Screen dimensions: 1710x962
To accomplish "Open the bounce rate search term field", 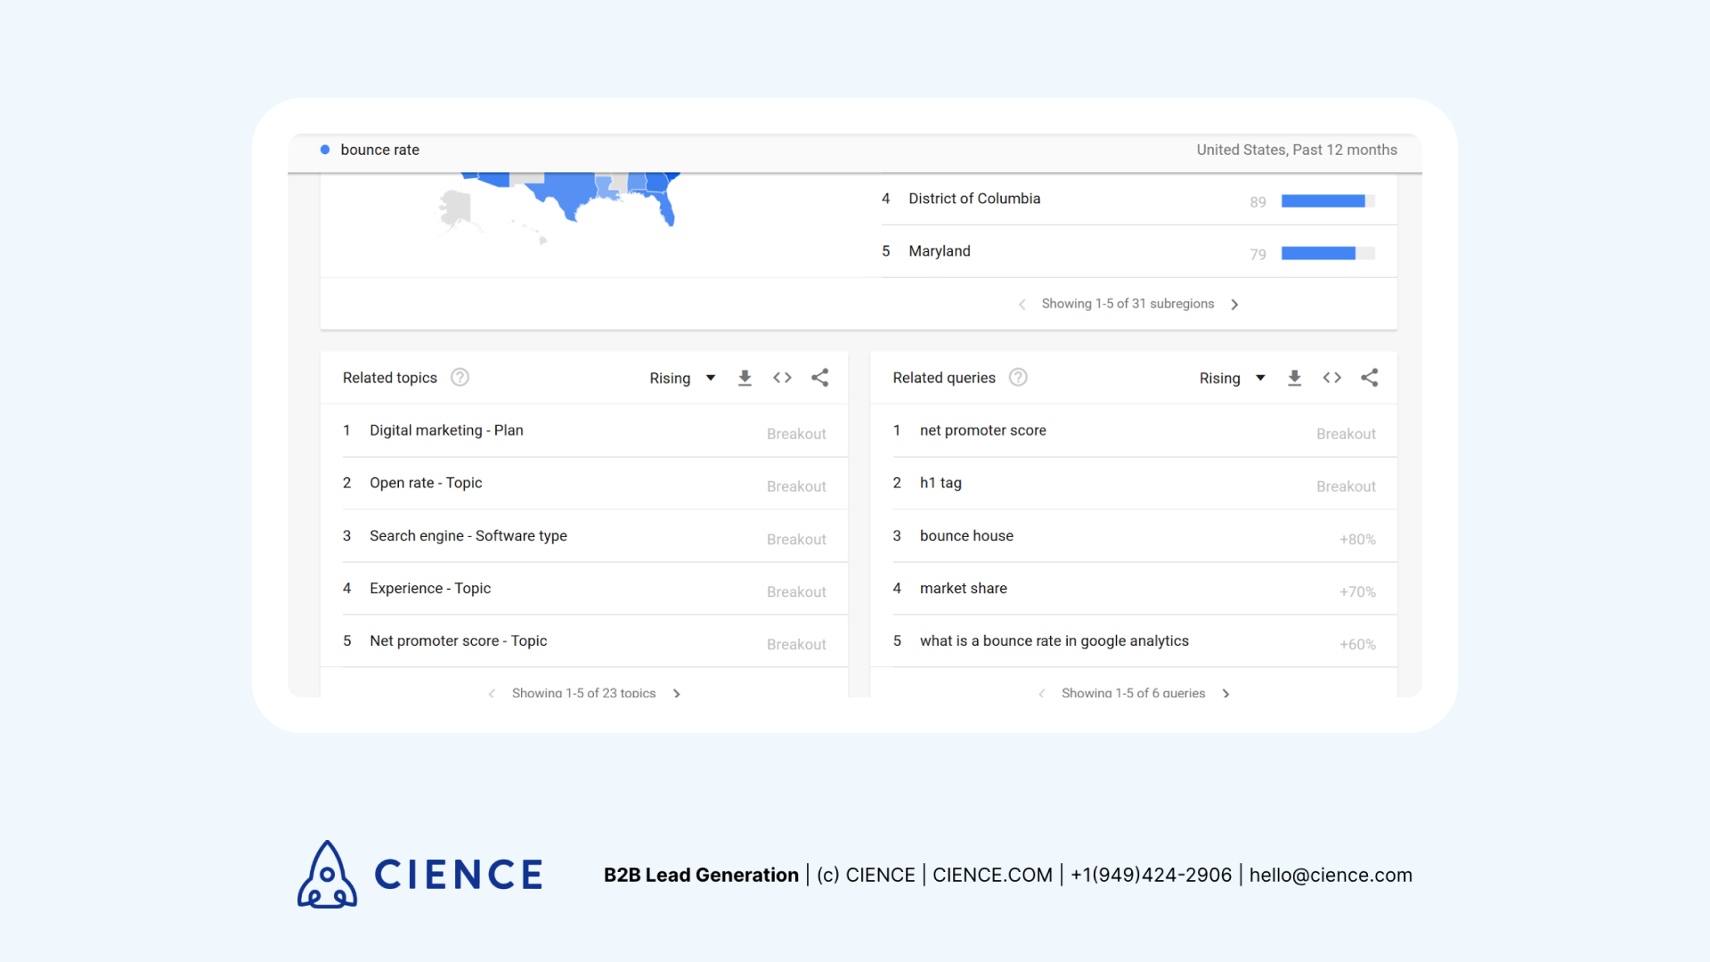I will pyautogui.click(x=379, y=150).
